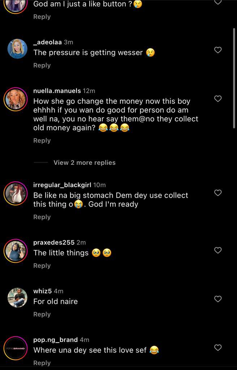Heart pop.ng_brand's comment
237x370 pixels.
click(218, 348)
